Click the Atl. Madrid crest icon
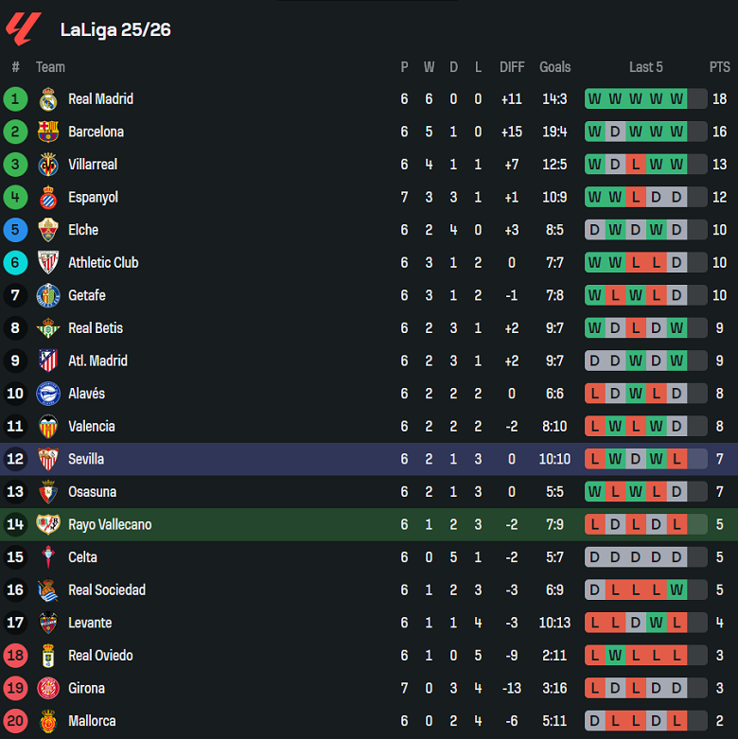Screen dimensions: 738x739 point(48,361)
